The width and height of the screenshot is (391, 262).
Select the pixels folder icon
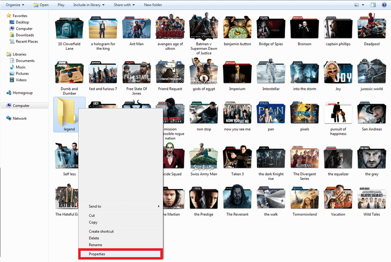304,112
